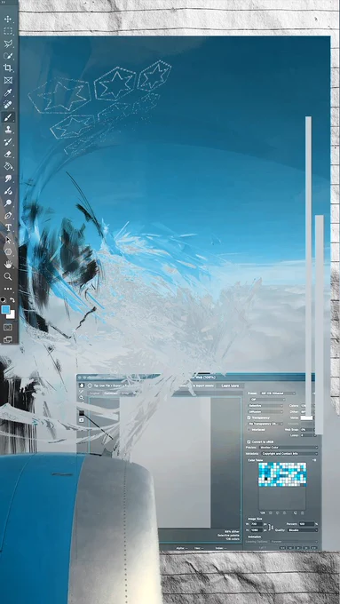Click the Learn More button
The image size is (340, 604).
pos(230,386)
